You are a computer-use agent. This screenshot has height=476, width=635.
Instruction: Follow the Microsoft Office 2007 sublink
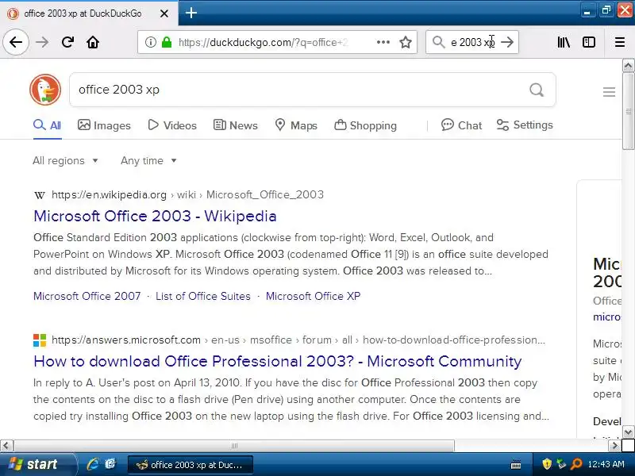(x=87, y=296)
